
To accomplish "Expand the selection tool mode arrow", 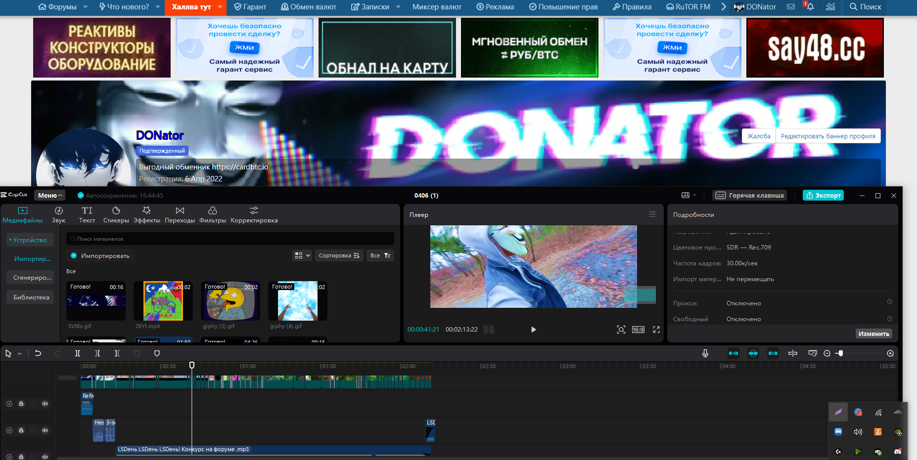I will [20, 354].
